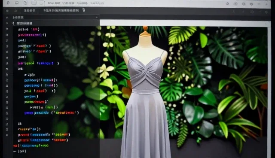Open the dropdown arrow on the code panel header
The image size is (275, 158).
click(97, 17)
